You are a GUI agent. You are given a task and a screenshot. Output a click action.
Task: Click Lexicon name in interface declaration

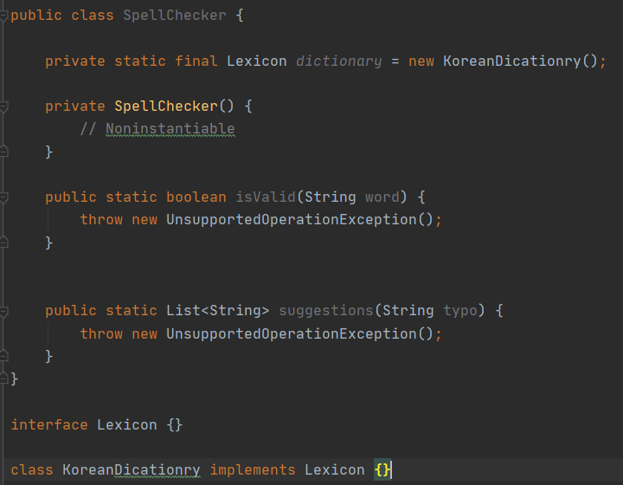[x=127, y=424]
